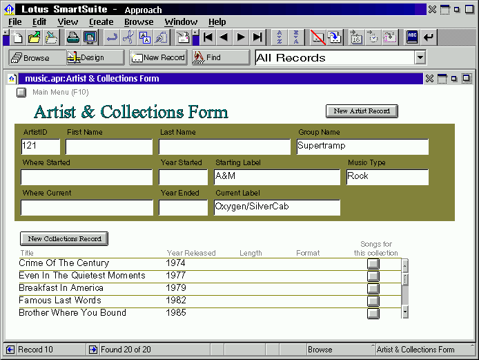Open print preview from the monitor icon

coord(90,37)
